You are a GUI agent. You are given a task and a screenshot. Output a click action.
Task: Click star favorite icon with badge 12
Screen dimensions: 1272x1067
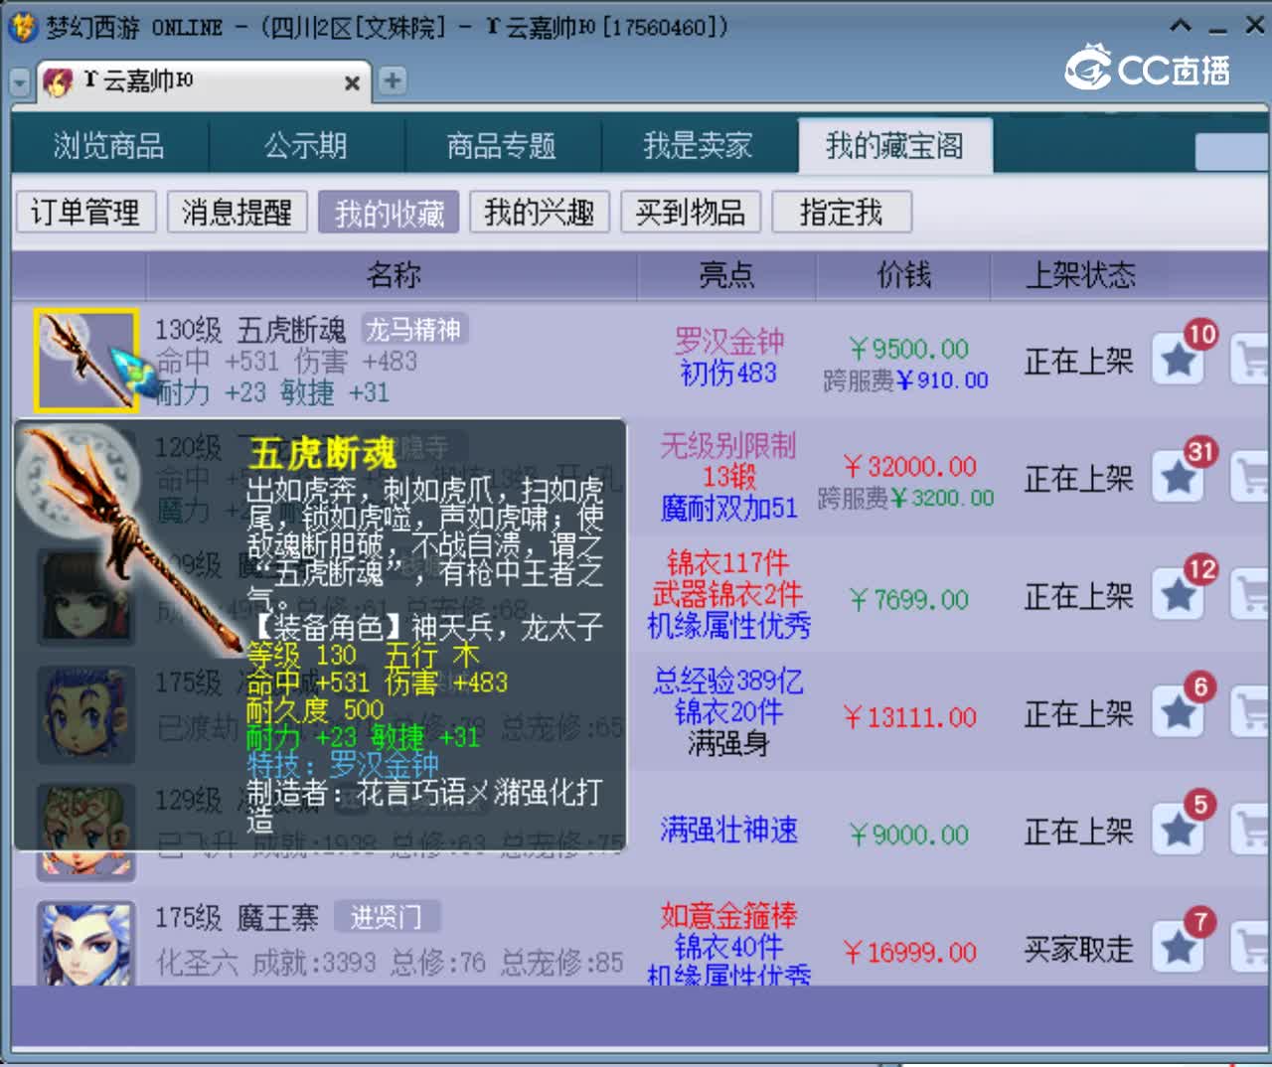point(1179,595)
